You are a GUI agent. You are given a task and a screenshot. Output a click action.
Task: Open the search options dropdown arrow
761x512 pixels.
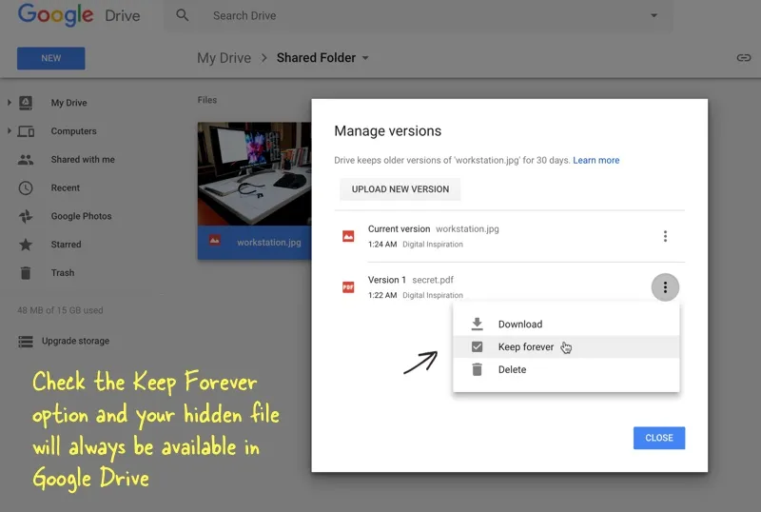654,15
